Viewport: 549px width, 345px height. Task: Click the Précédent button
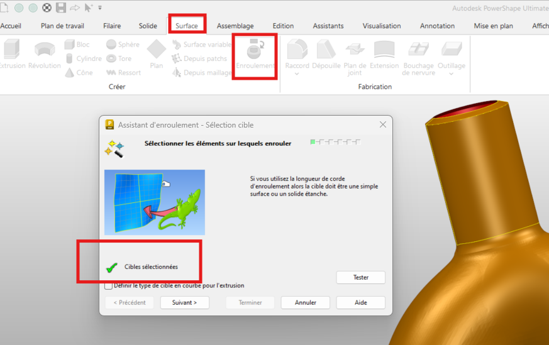130,303
